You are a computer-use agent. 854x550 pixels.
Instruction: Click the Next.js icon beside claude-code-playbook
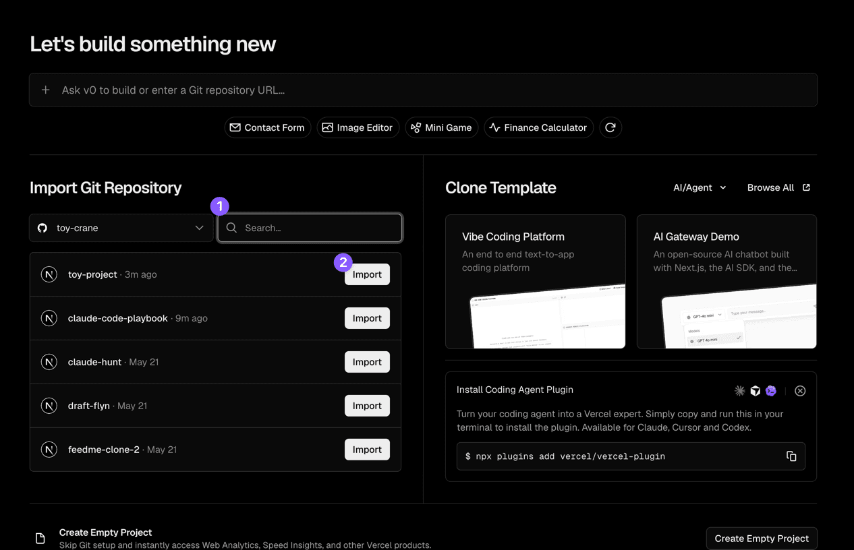[49, 318]
